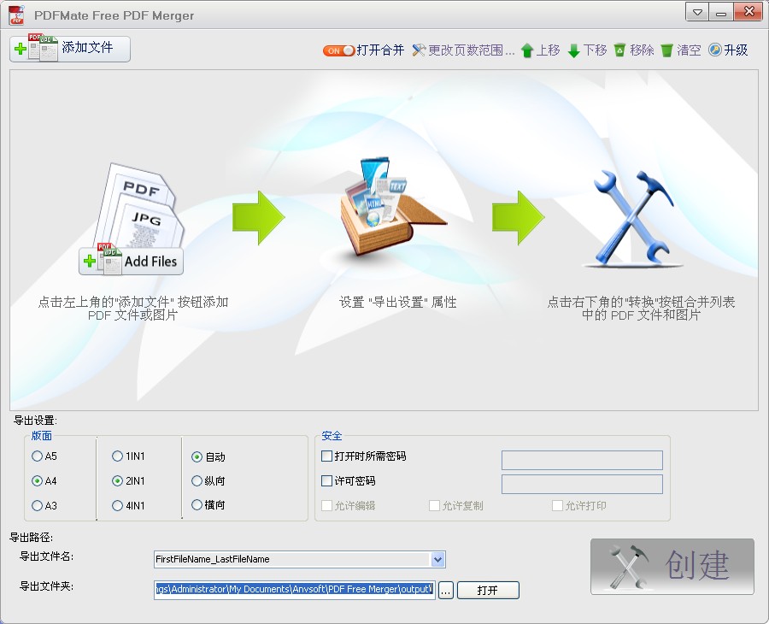
Task: Select the A3 page size radio
Action: (x=37, y=505)
